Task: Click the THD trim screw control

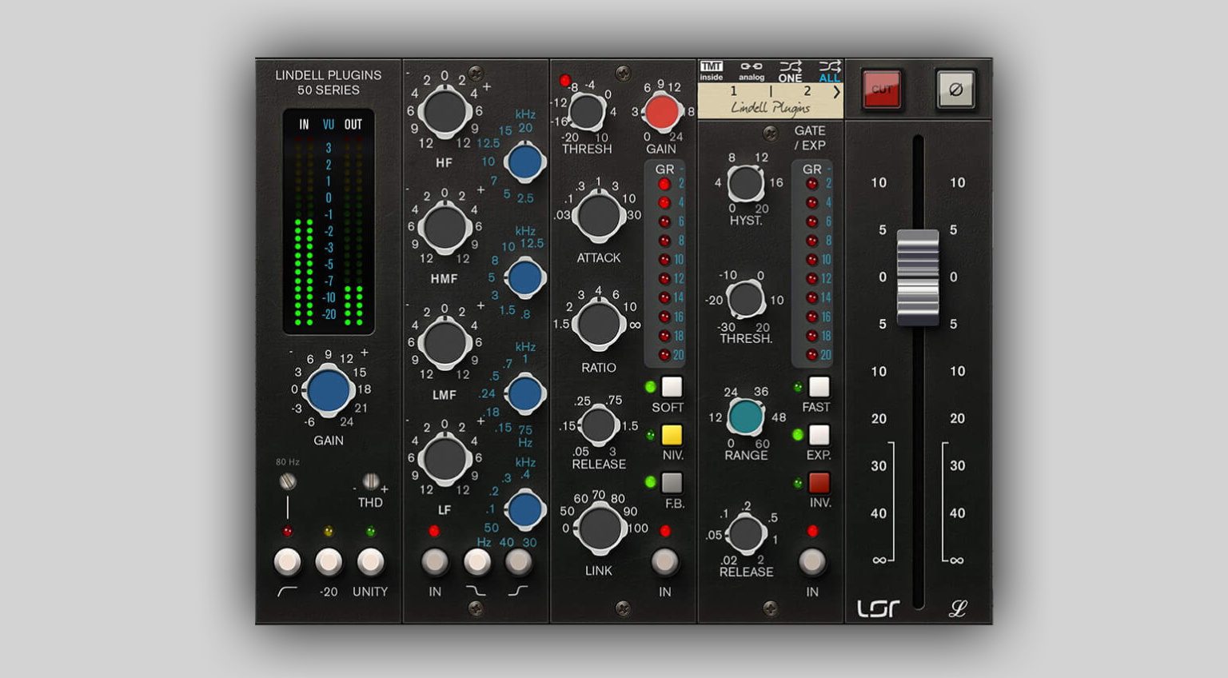Action: pyautogui.click(x=369, y=481)
